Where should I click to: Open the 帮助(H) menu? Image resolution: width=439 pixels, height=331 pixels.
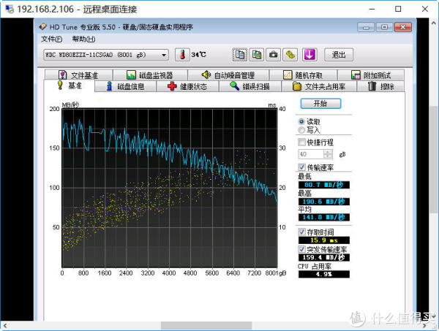pyautogui.click(x=83, y=39)
